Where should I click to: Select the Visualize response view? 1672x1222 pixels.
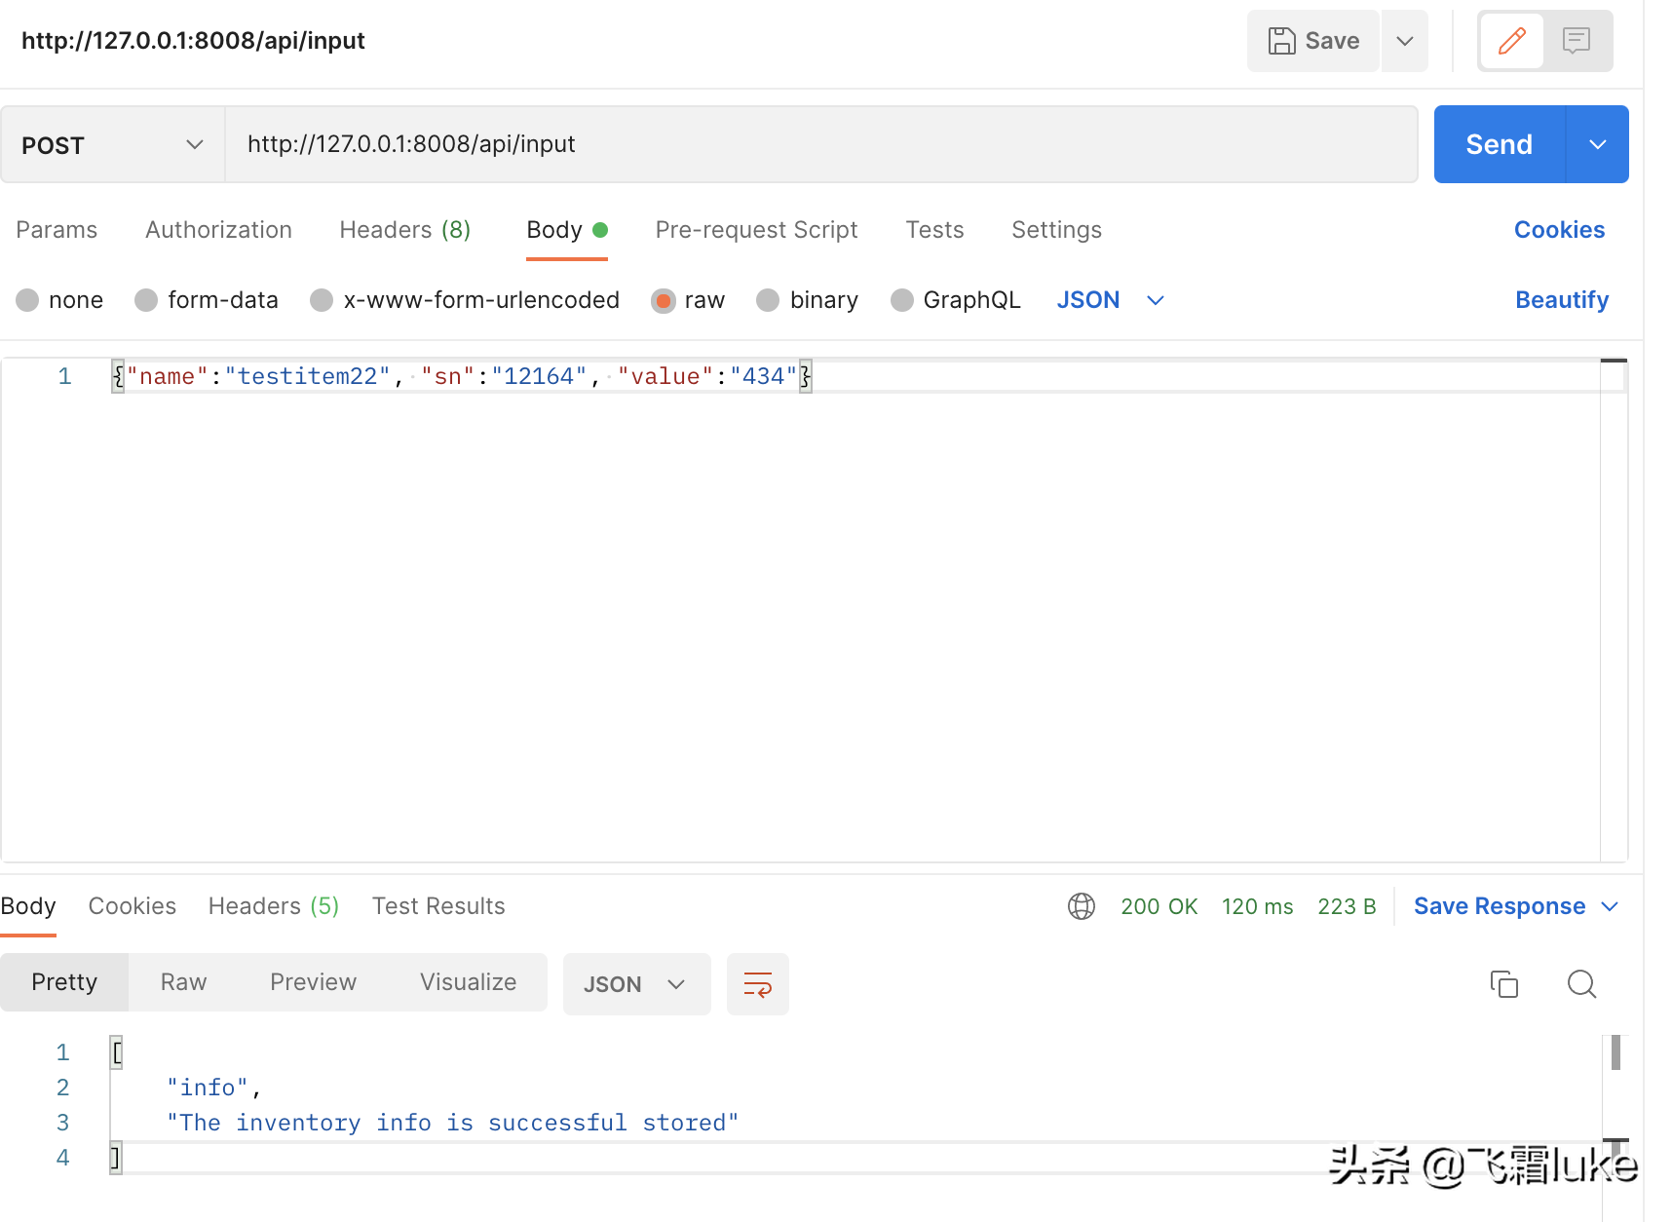pos(468,982)
